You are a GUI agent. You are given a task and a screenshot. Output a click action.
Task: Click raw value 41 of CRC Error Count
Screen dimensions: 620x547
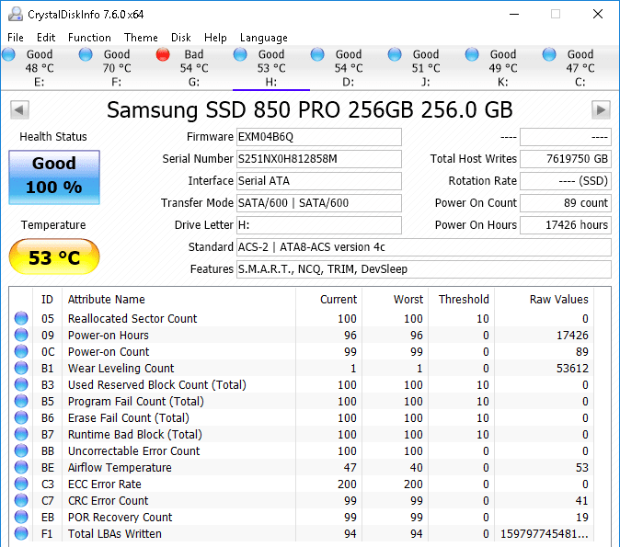(x=581, y=500)
